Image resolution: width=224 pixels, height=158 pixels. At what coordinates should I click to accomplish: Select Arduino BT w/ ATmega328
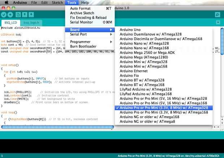[x=164, y=80]
